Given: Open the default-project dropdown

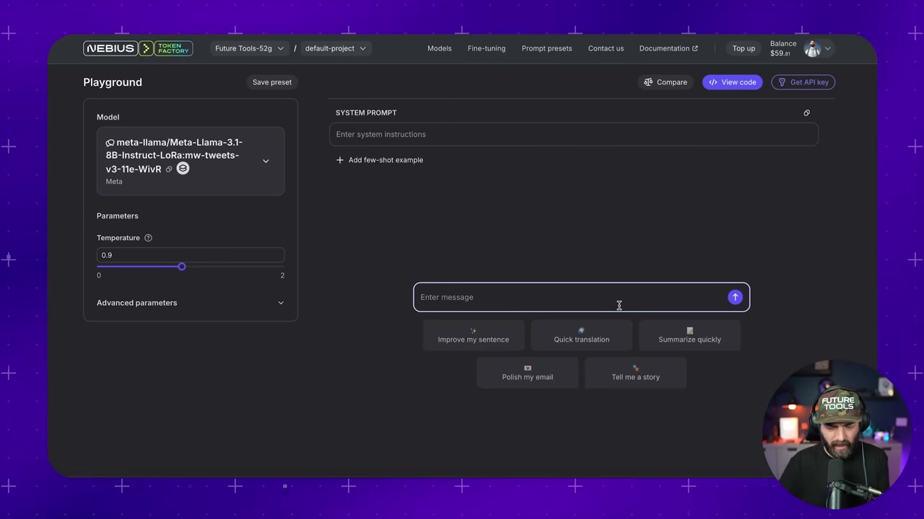Looking at the screenshot, I should [334, 48].
